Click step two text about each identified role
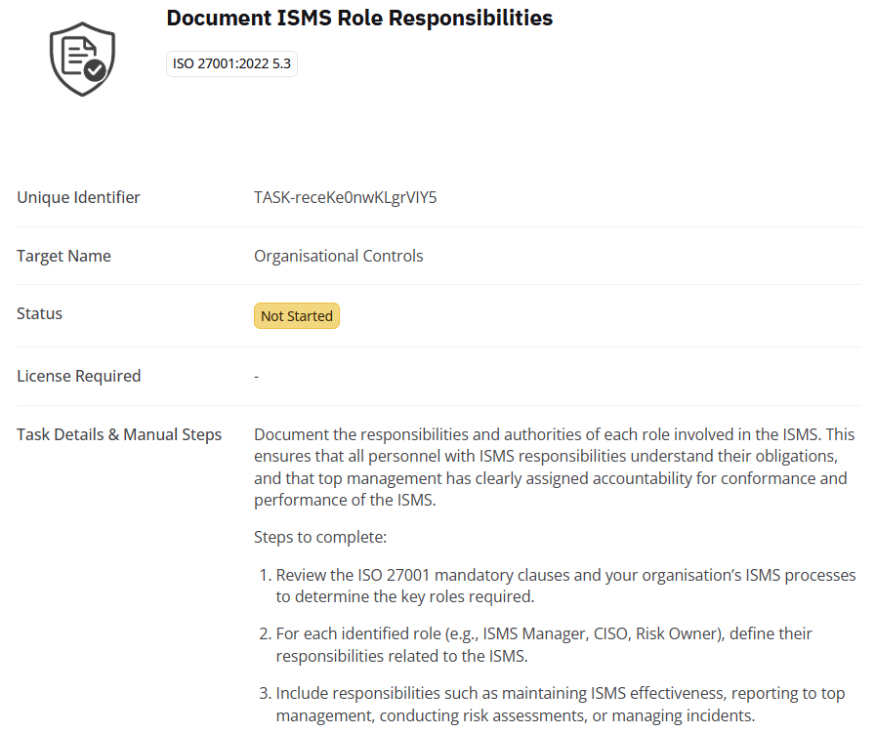Screen dimensions: 876x733 543,644
